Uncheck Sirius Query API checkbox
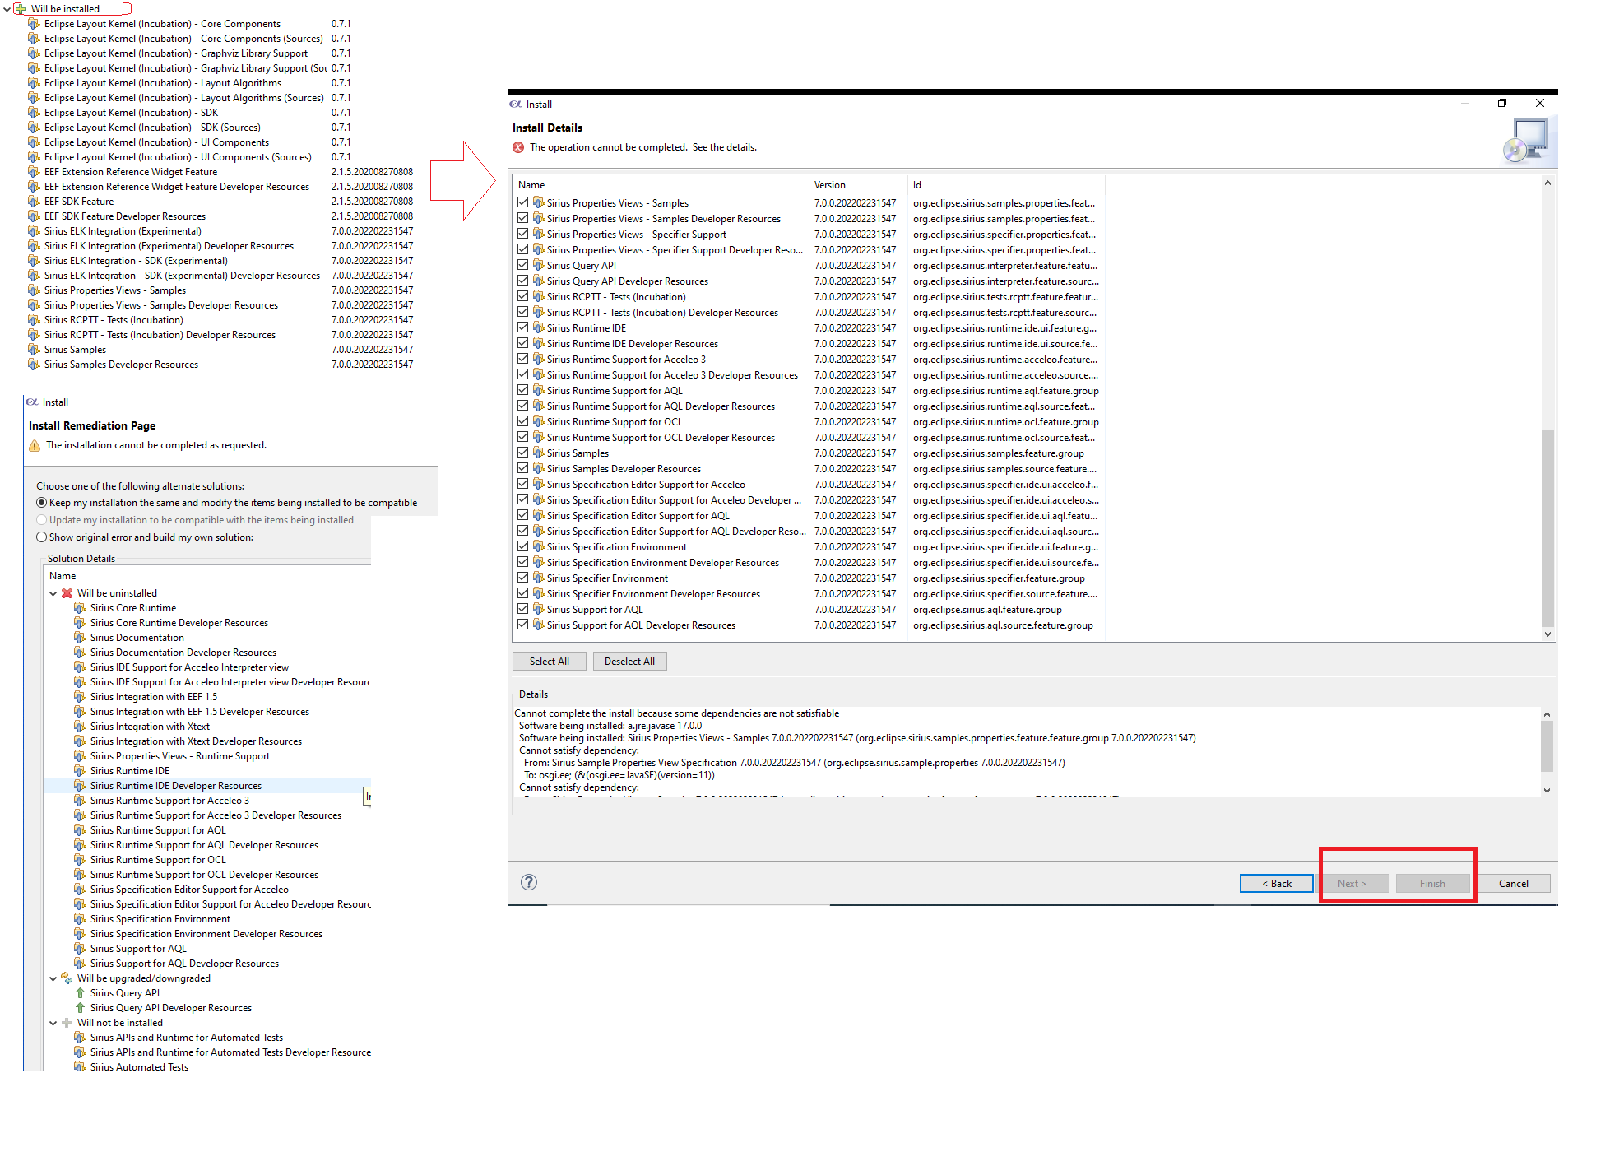This screenshot has height=1152, width=1619. point(522,265)
